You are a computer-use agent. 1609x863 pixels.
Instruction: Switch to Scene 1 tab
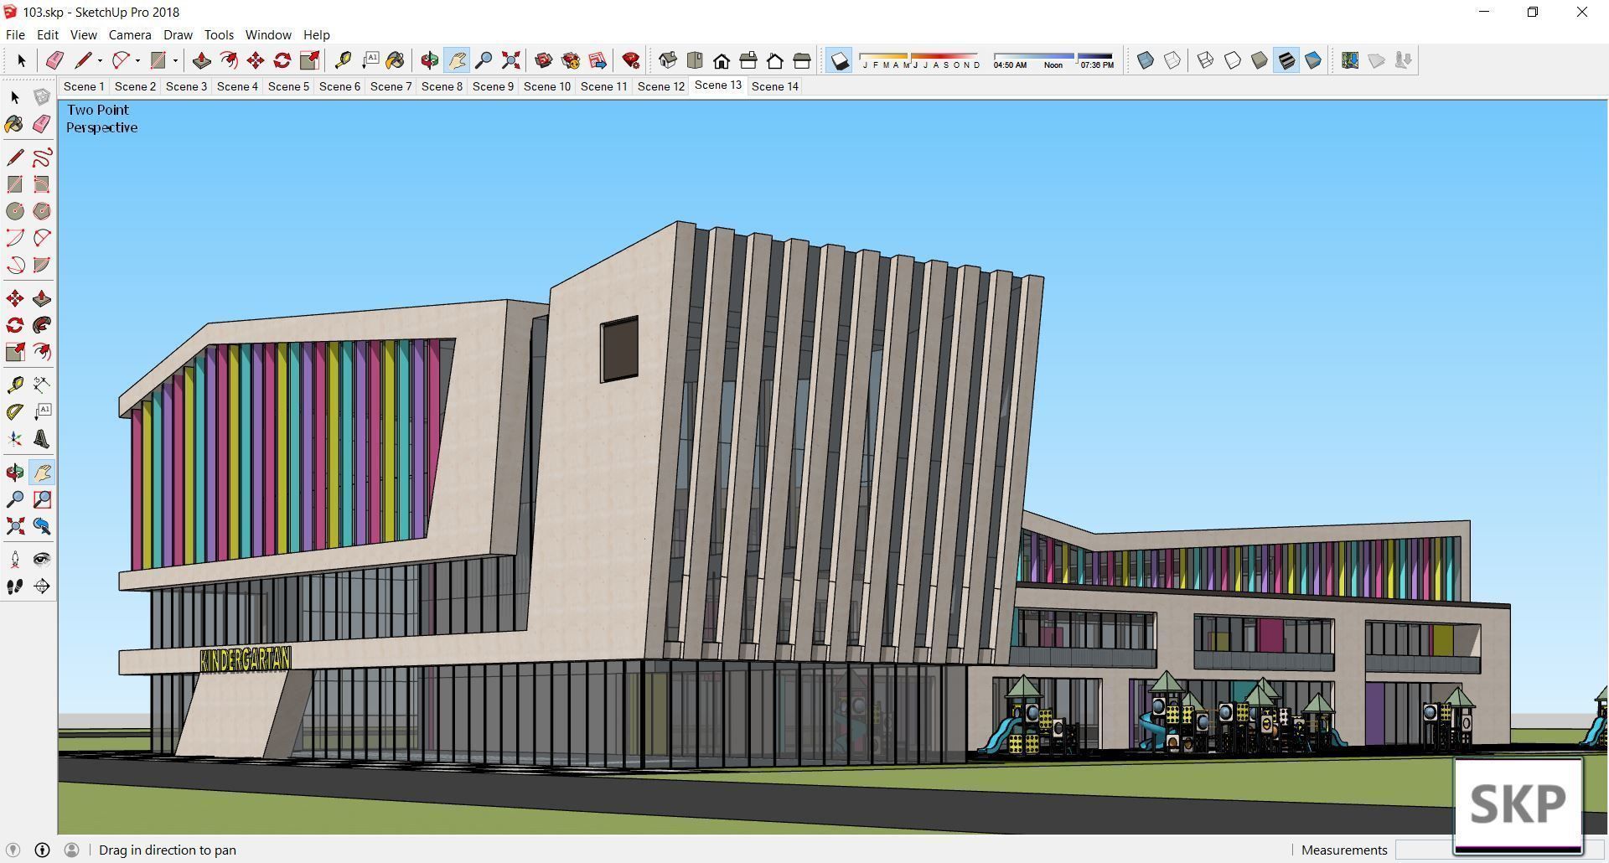point(84,86)
